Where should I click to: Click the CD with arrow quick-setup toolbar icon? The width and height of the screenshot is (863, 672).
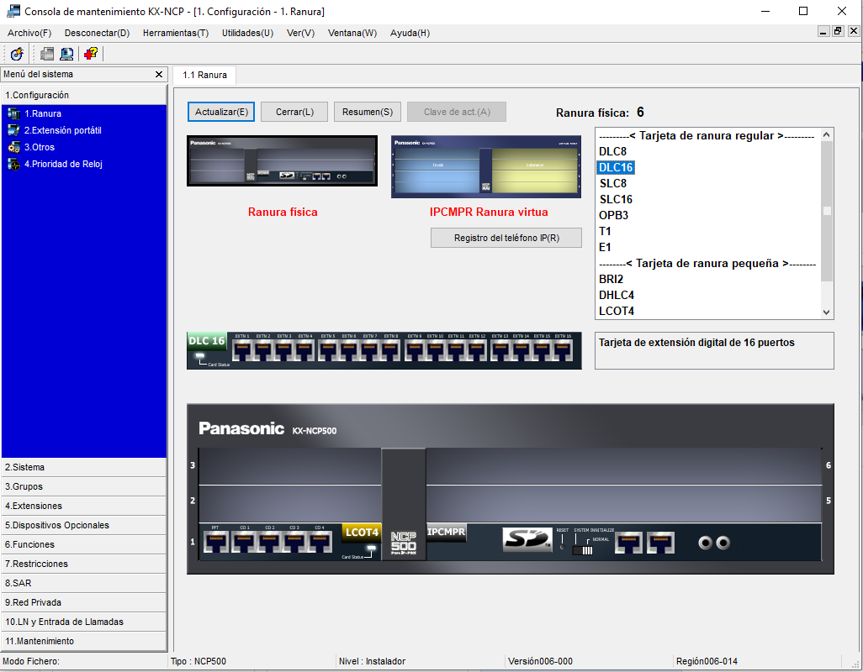[x=17, y=54]
